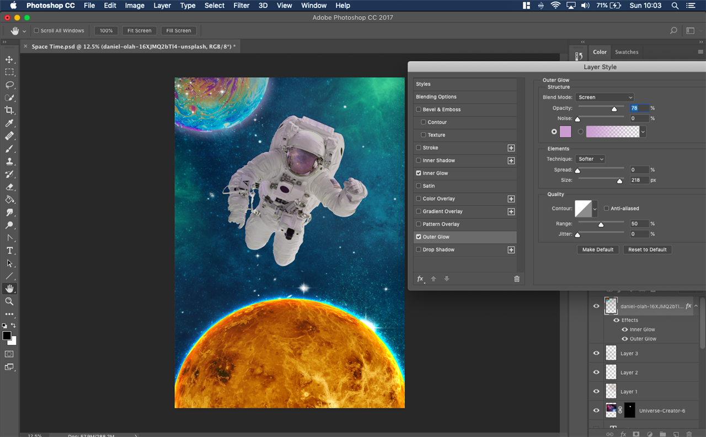Screen dimensions: 706x437
Task: Toggle Quick Mask mode icon
Action: coord(9,354)
